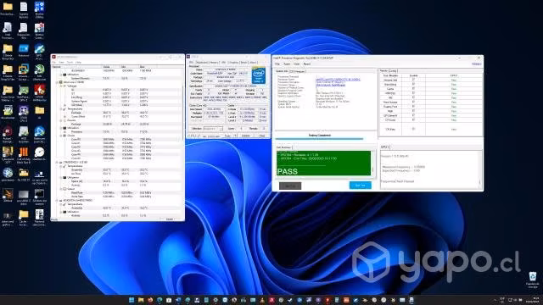Open Microsoft Edge from the taskbar
543x305 pixels.
pyautogui.click(x=160, y=300)
